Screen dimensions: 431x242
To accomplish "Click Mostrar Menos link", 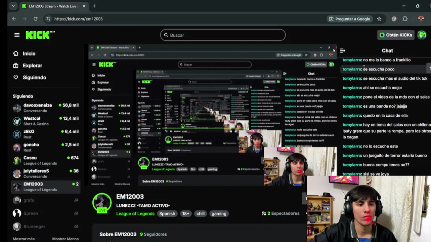I will click(x=65, y=239).
